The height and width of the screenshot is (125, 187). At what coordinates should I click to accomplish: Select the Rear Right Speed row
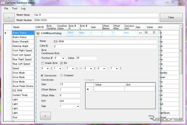[x=23, y=59]
